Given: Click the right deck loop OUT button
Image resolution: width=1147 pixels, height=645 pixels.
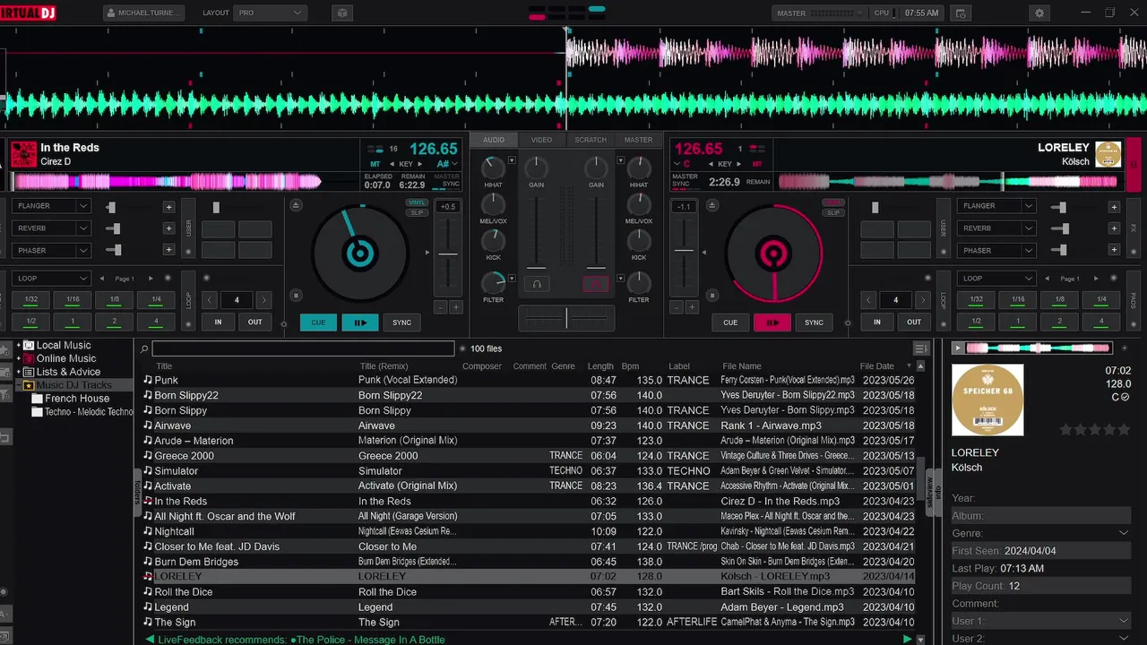Looking at the screenshot, I should pos(914,322).
